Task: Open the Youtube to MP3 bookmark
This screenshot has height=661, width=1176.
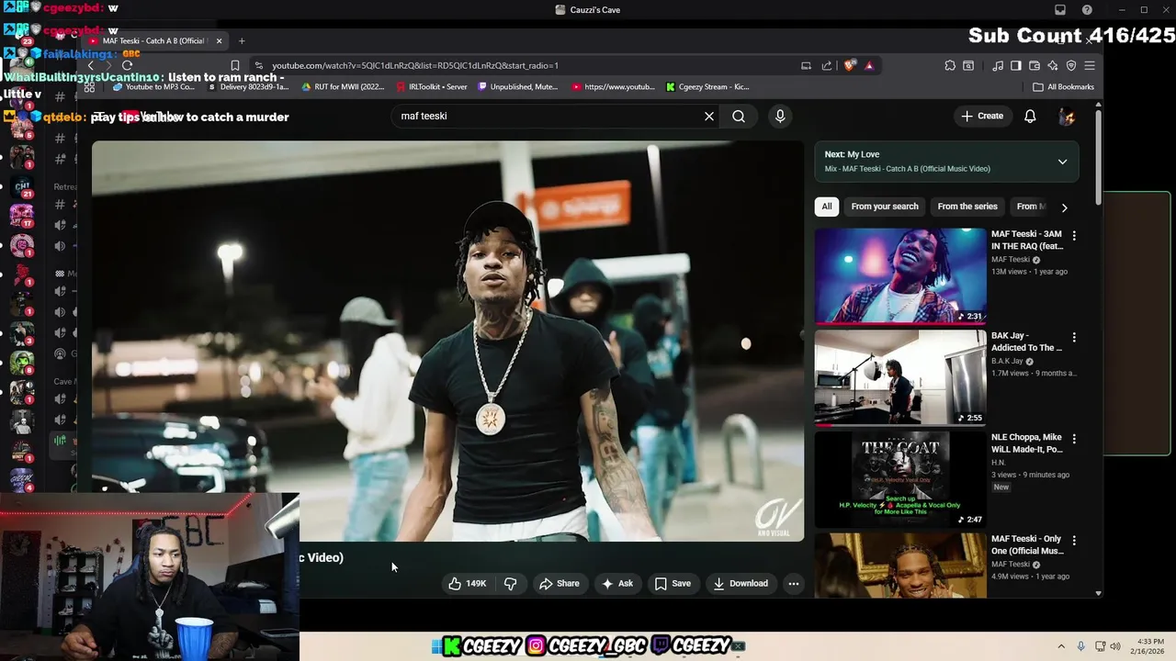Action: tap(153, 87)
